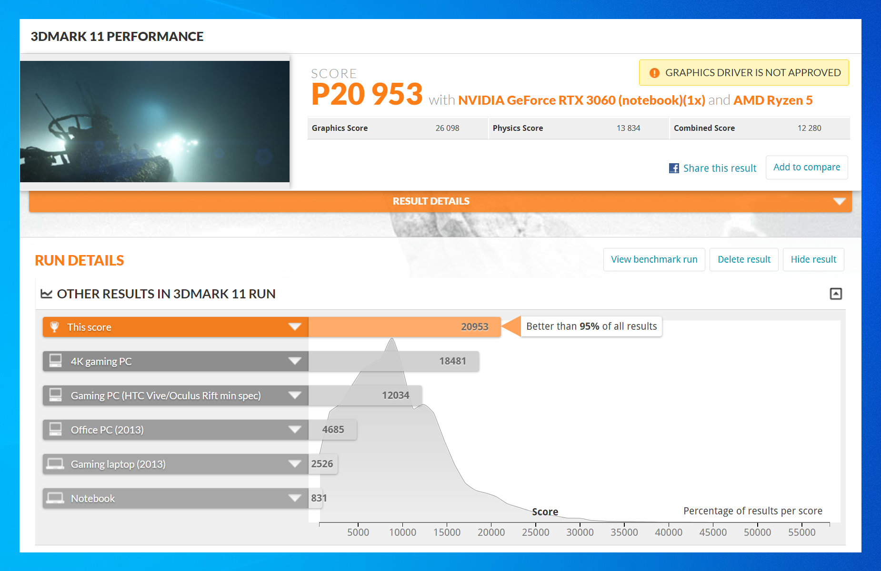Expand the Result Details arrow

click(x=839, y=201)
